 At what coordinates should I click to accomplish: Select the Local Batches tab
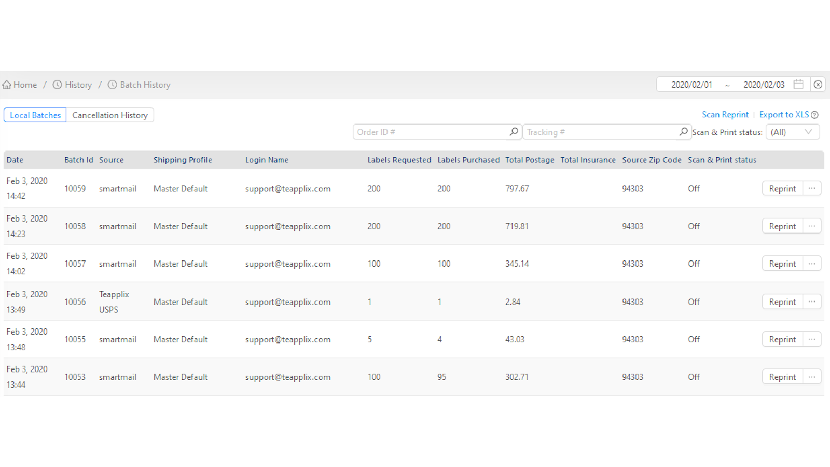[35, 115]
